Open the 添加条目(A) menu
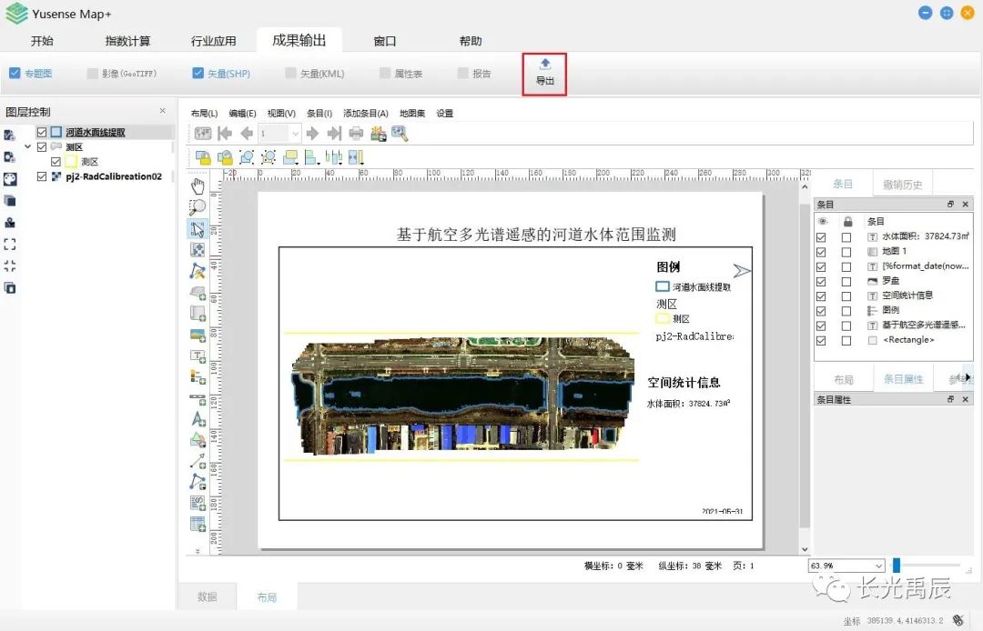983x631 pixels. coord(366,114)
